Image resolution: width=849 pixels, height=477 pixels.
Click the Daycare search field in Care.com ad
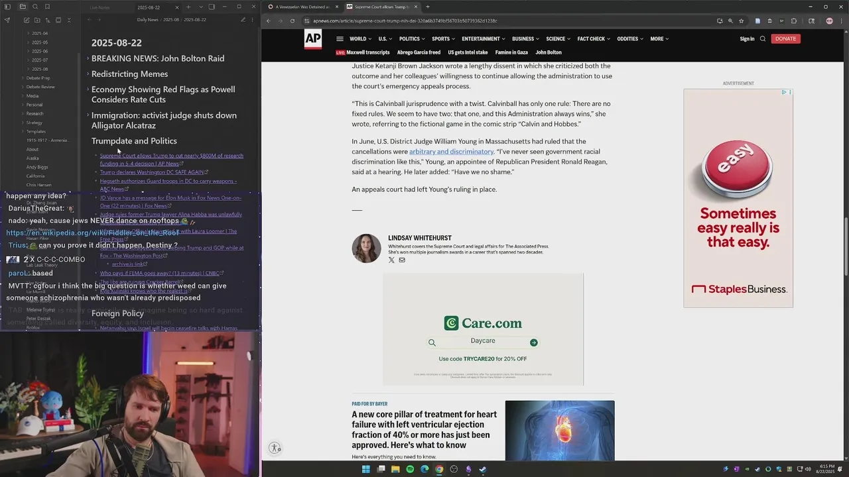click(x=483, y=341)
